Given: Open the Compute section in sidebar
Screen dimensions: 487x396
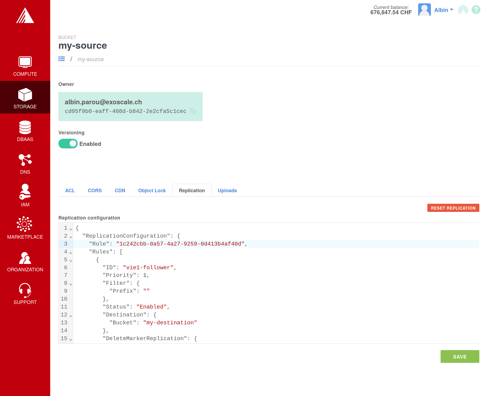Looking at the screenshot, I should pyautogui.click(x=25, y=66).
